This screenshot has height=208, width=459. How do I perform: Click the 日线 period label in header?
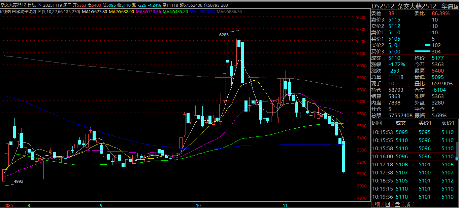pyautogui.click(x=32, y=5)
